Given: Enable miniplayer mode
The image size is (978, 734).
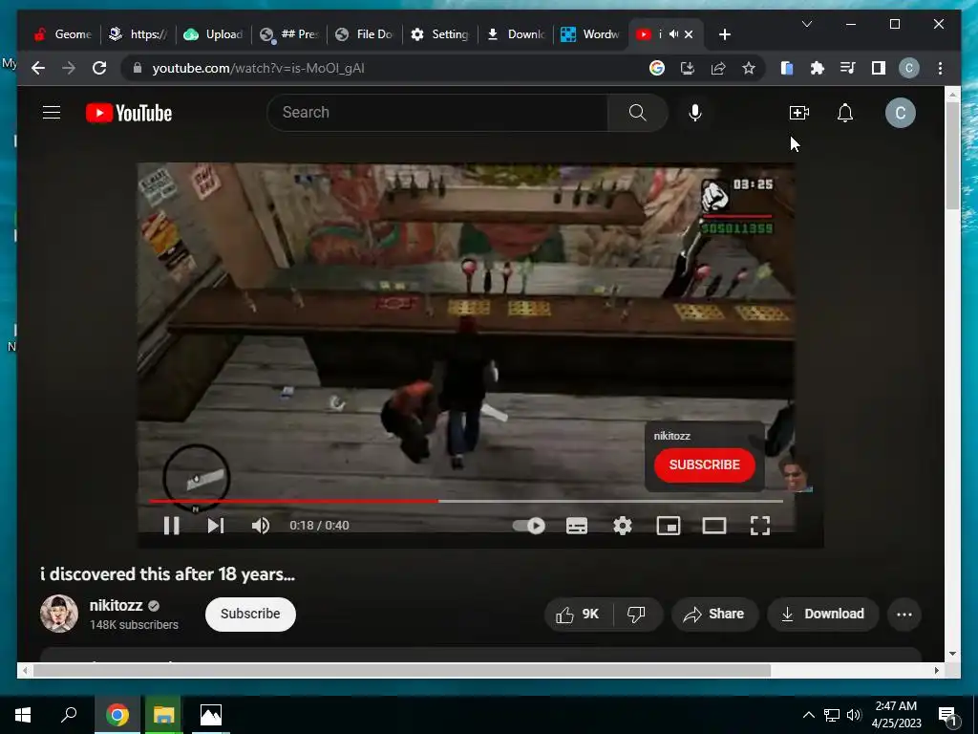Looking at the screenshot, I should (668, 527).
